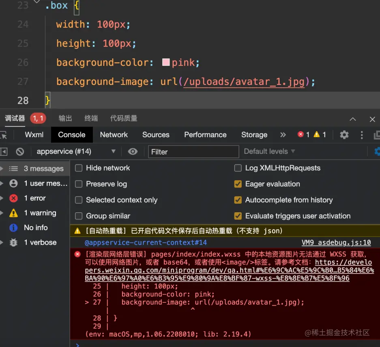
Task: Select the verbose bug filter icon
Action: click(13, 242)
